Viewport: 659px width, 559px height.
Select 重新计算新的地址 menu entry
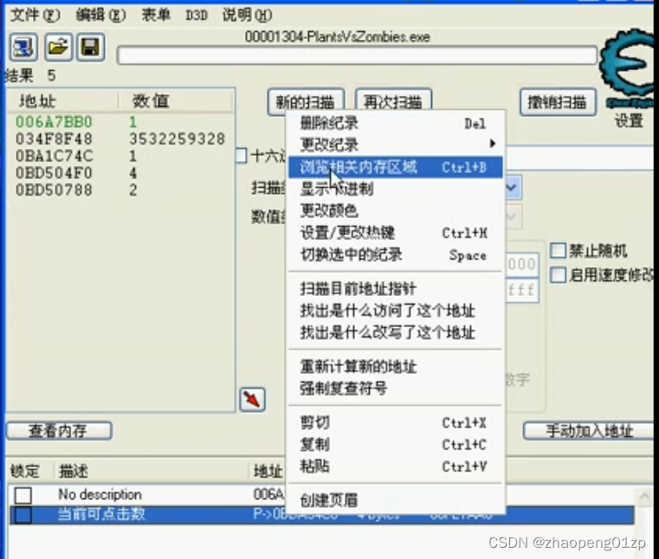click(396, 367)
